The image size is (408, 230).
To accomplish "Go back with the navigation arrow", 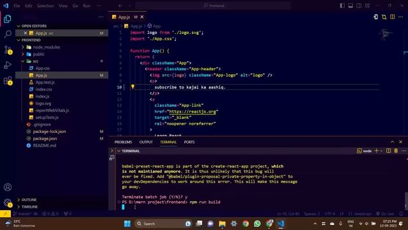I will (120, 6).
